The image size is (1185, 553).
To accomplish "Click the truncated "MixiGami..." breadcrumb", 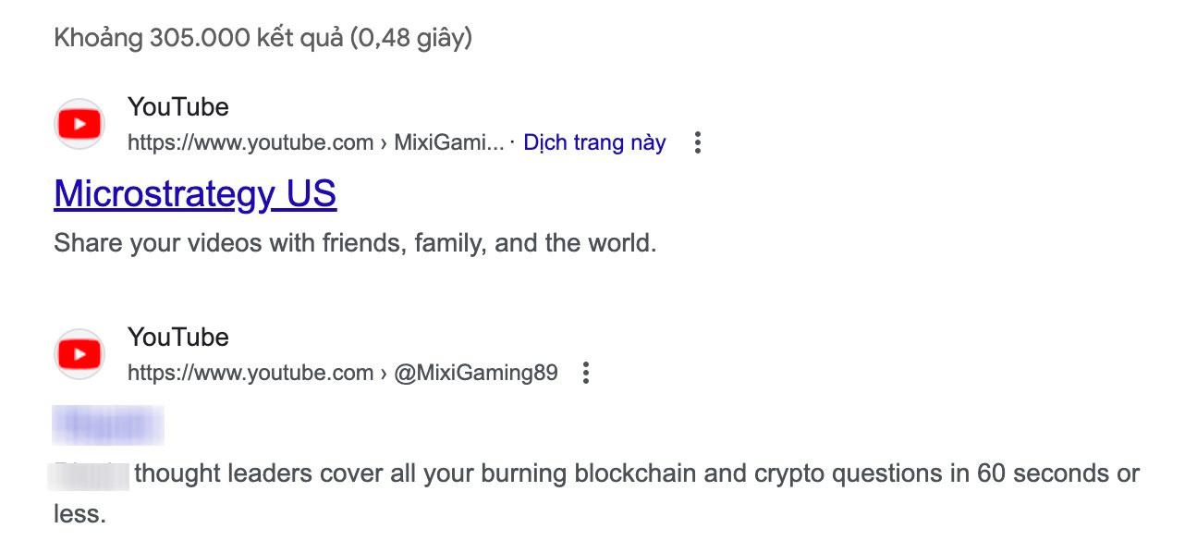I will (x=449, y=142).
